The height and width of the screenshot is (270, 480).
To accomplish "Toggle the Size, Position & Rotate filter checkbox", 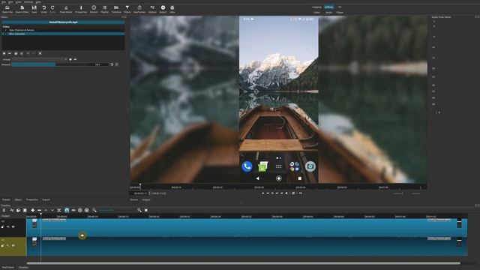I will pos(5,30).
